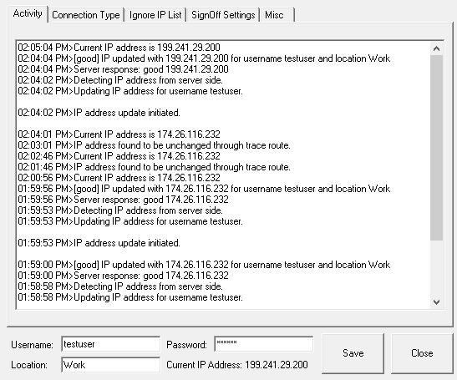Image resolution: width=457 pixels, height=380 pixels.
Task: Open the Connection Type tab
Action: coord(86,15)
